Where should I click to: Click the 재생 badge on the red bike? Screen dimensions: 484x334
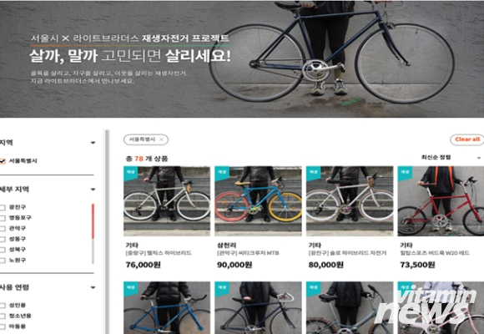tap(405, 172)
